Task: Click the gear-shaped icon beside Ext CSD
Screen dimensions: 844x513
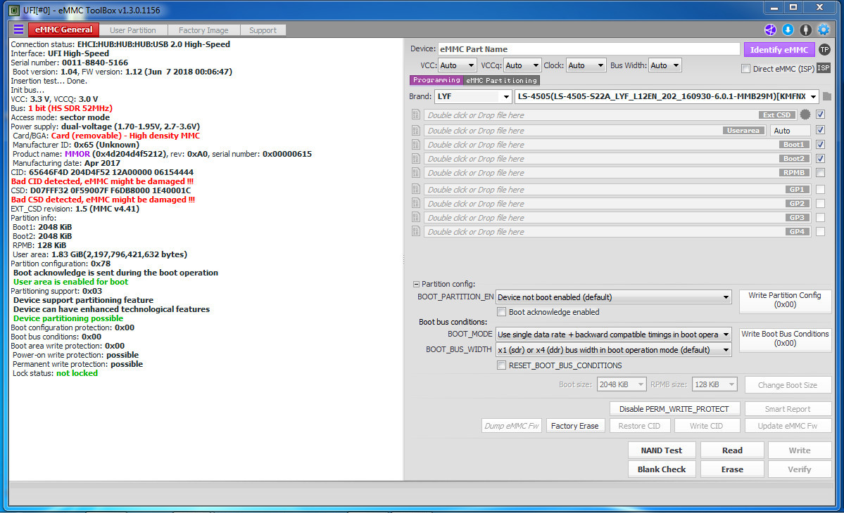Action: tap(805, 115)
